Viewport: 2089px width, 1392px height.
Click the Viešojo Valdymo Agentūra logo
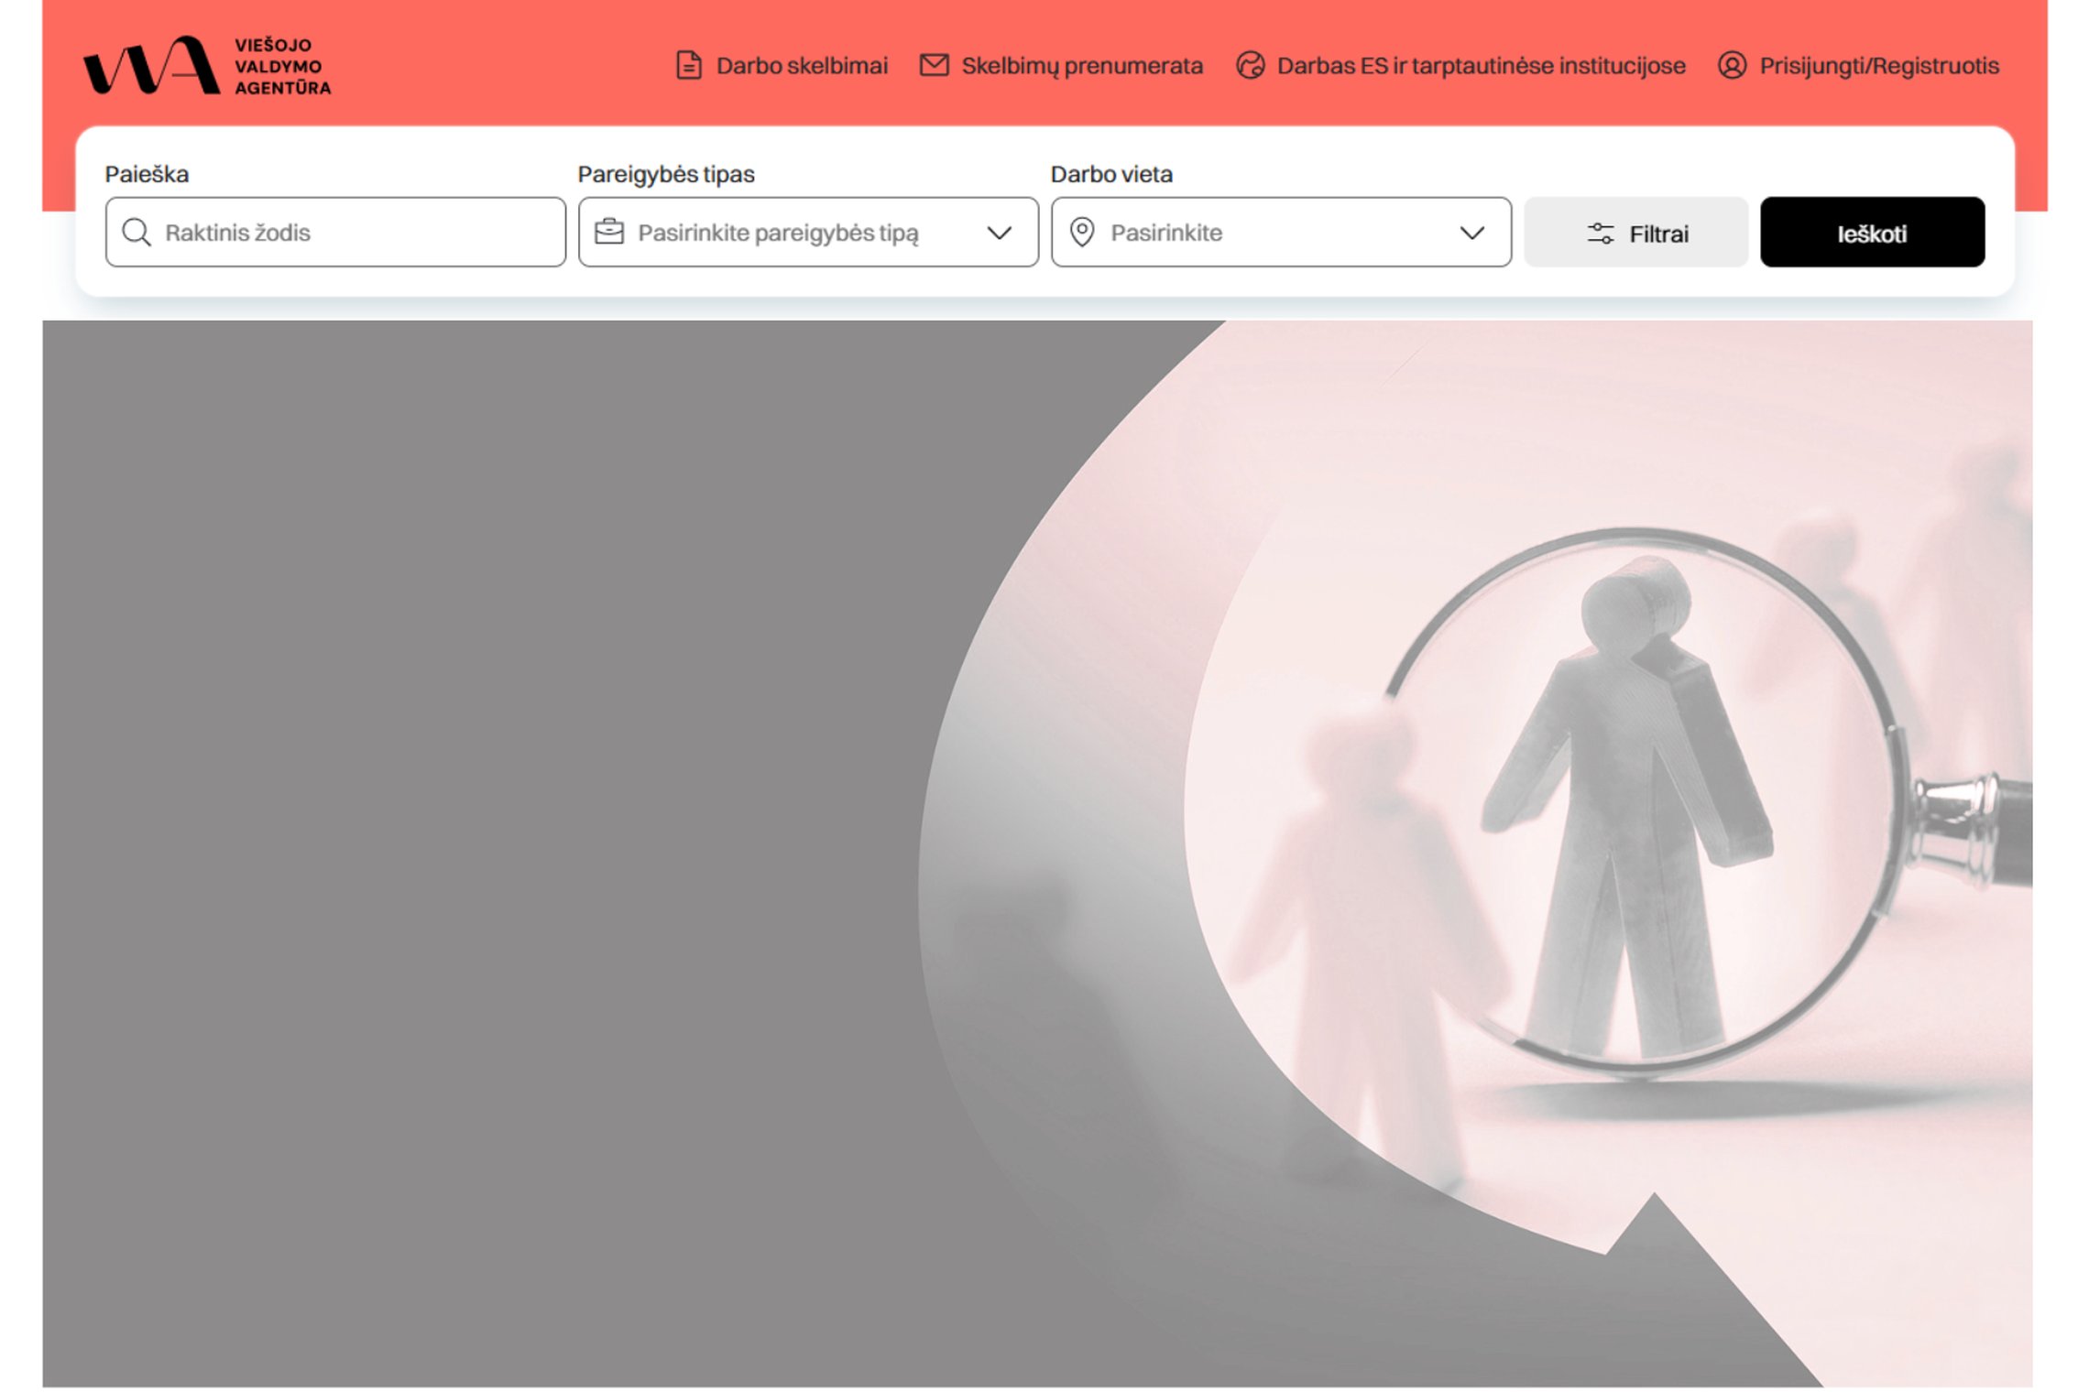(x=207, y=66)
